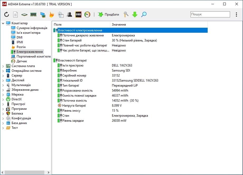Image resolution: width=243 pixels, height=175 pixels.
Task: Click the База даних database icon
Action: [8, 123]
